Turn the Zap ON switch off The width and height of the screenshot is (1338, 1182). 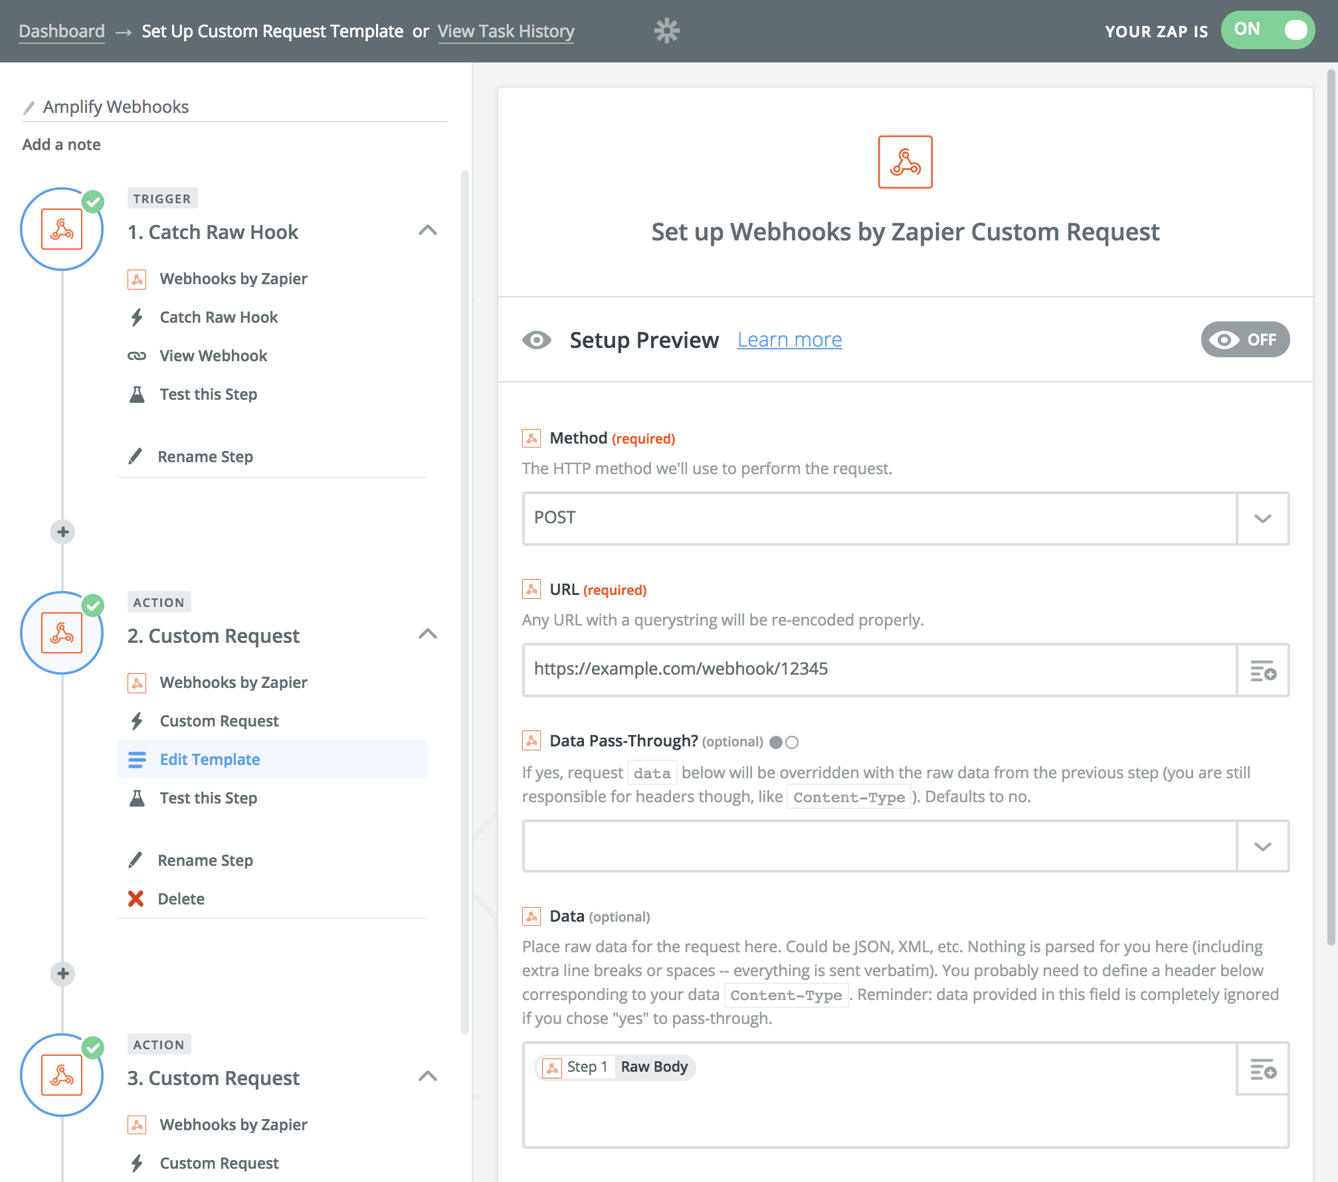[1268, 30]
